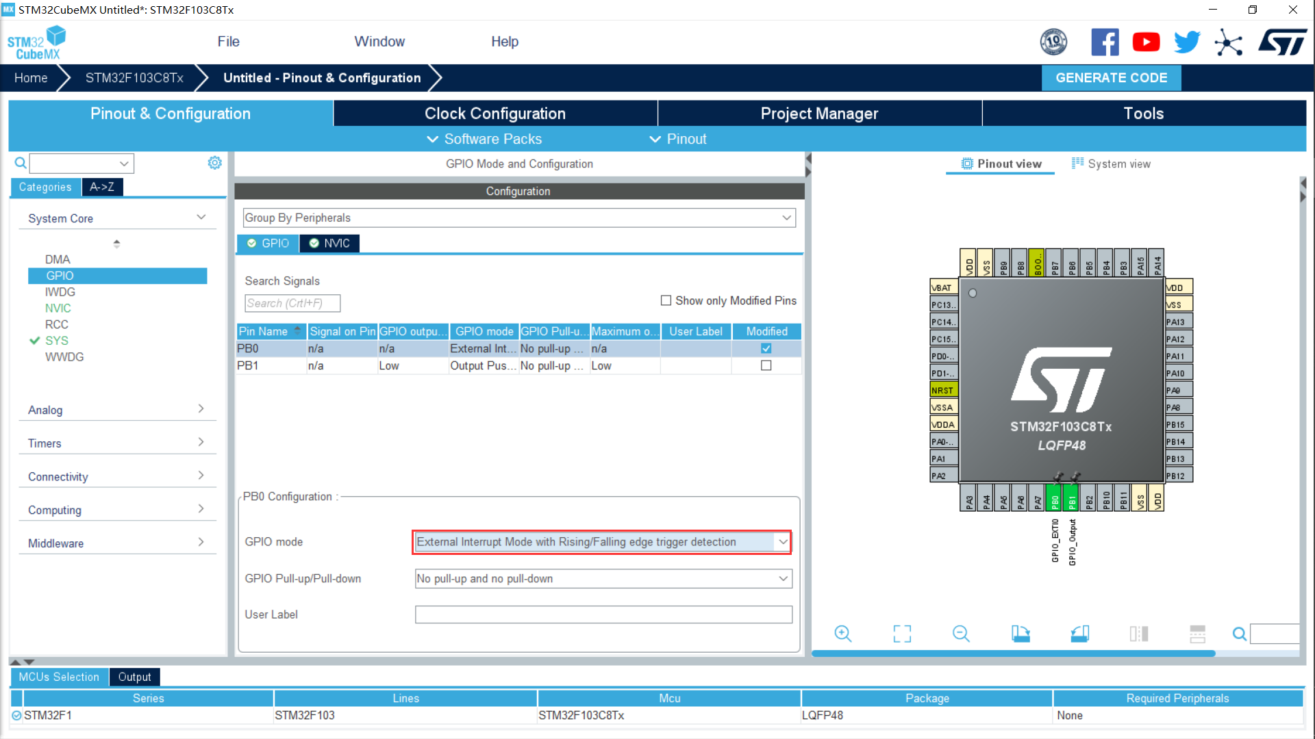Open the GPIO Pull-up/Pull-down dropdown

[603, 579]
